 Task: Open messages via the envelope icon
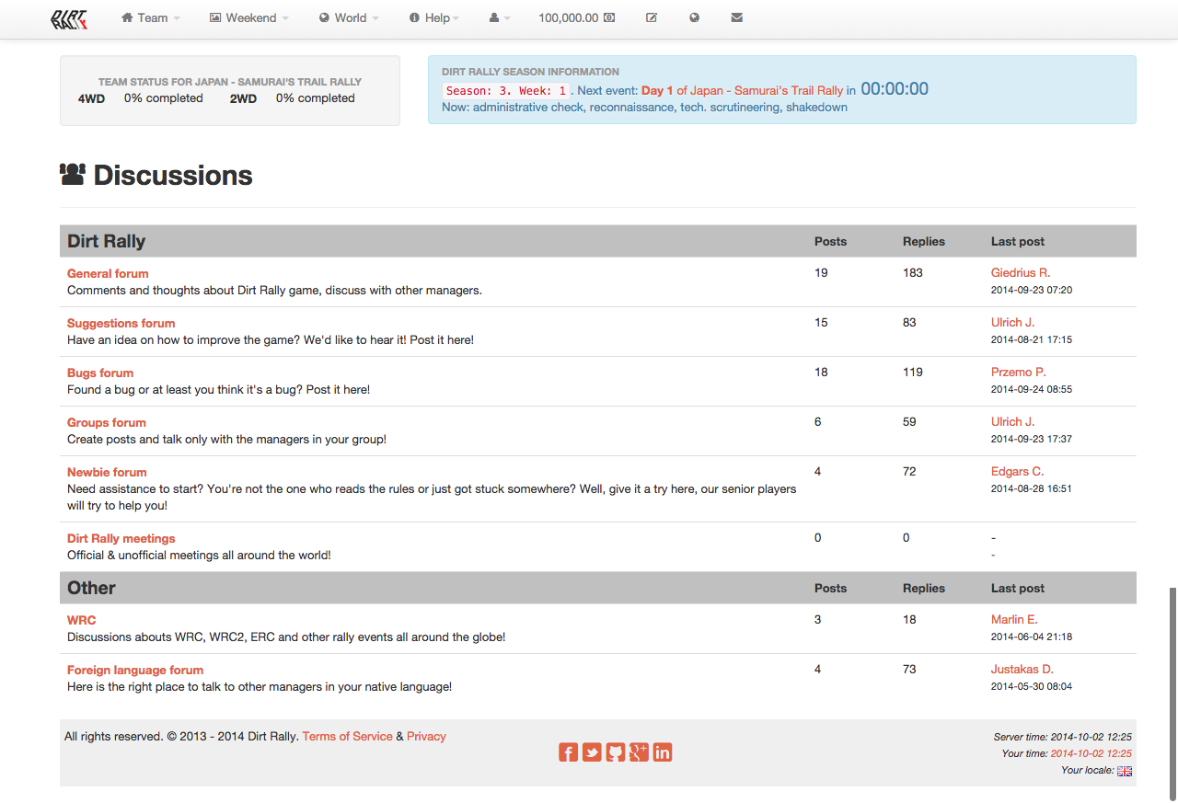[x=736, y=17]
